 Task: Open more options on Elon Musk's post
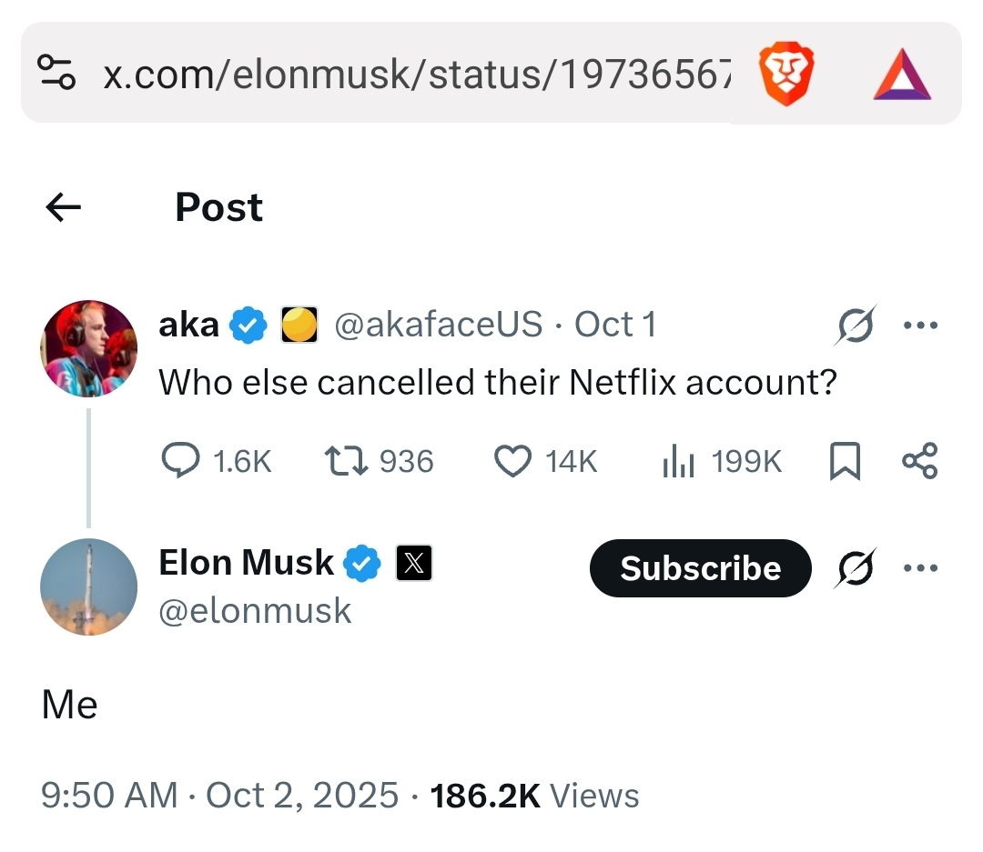coord(920,568)
